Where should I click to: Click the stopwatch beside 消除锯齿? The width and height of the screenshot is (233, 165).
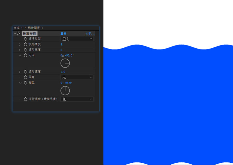[25, 99]
